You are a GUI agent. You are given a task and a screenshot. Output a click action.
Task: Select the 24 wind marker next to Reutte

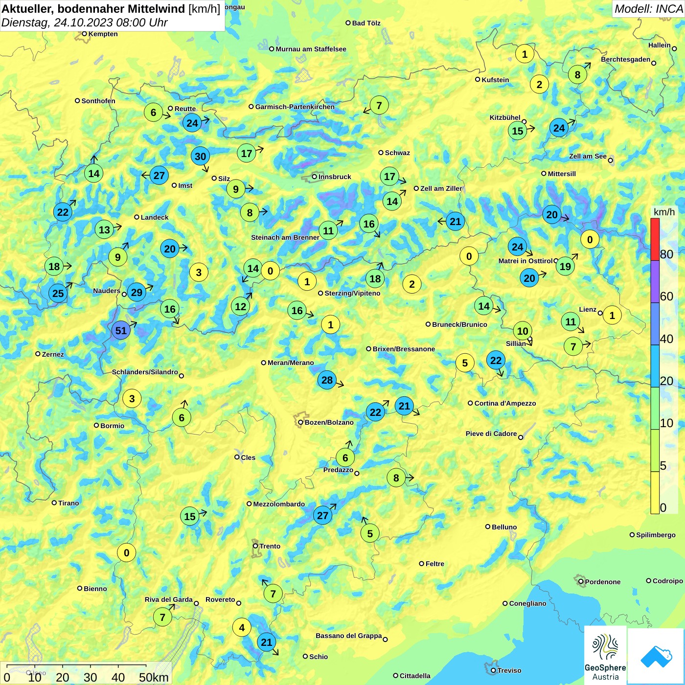click(192, 123)
